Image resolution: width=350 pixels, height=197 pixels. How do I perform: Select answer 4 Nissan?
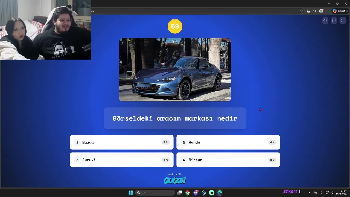pos(228,160)
